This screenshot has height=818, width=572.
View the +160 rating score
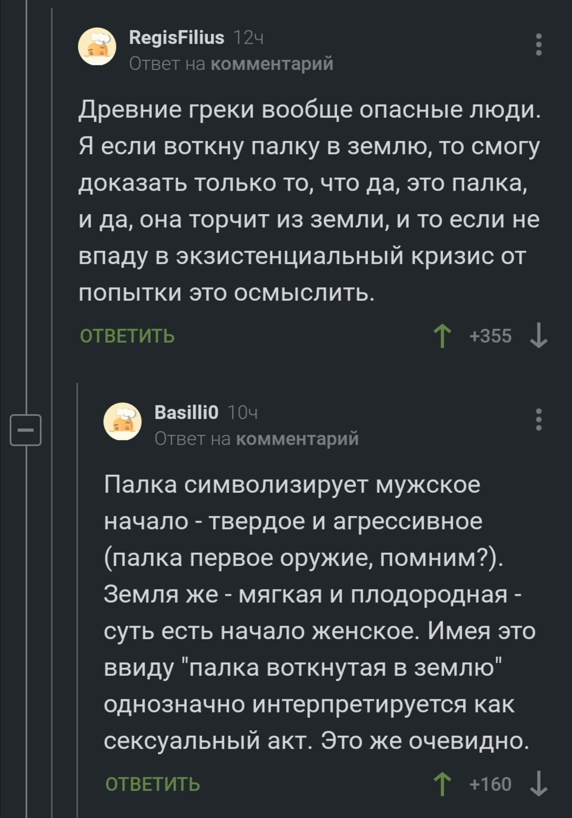490,784
